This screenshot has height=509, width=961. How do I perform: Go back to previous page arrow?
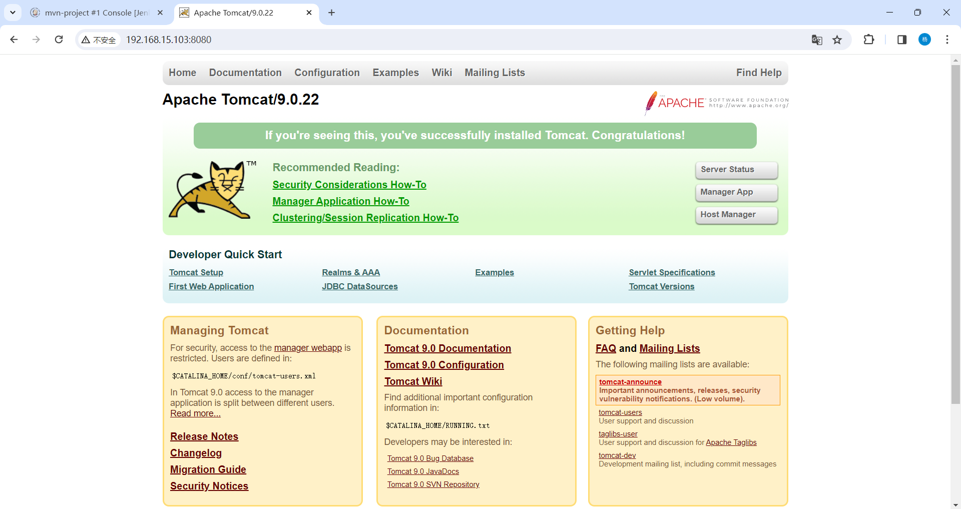[14, 40]
